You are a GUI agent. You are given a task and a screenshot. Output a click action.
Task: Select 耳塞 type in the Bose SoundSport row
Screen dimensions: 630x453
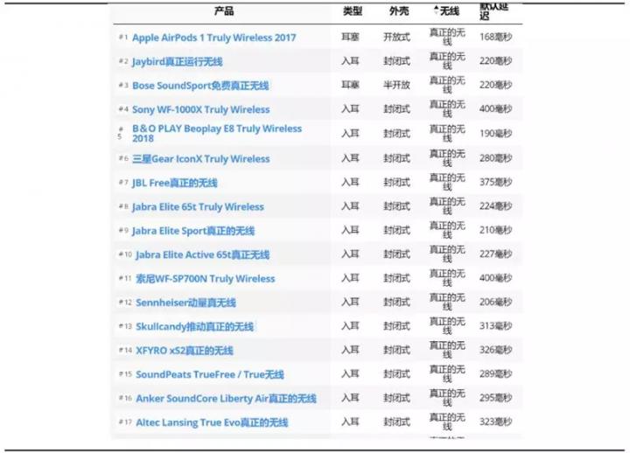(x=350, y=85)
